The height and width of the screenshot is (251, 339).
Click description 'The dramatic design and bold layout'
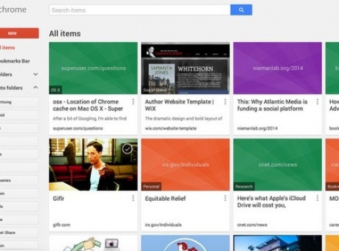184,119
